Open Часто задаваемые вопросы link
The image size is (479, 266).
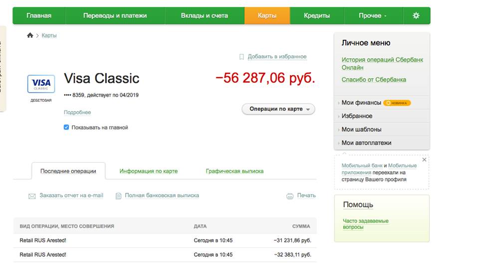[x=365, y=224]
